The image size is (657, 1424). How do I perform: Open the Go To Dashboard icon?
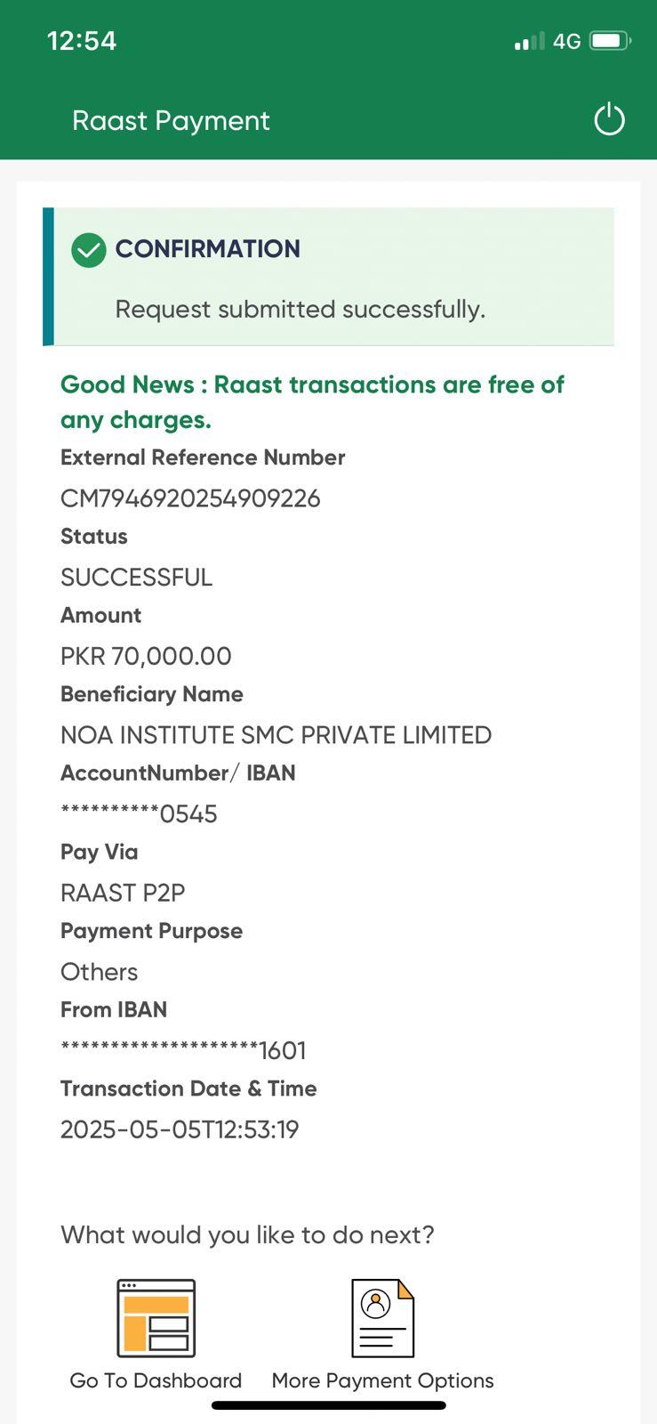156,1318
